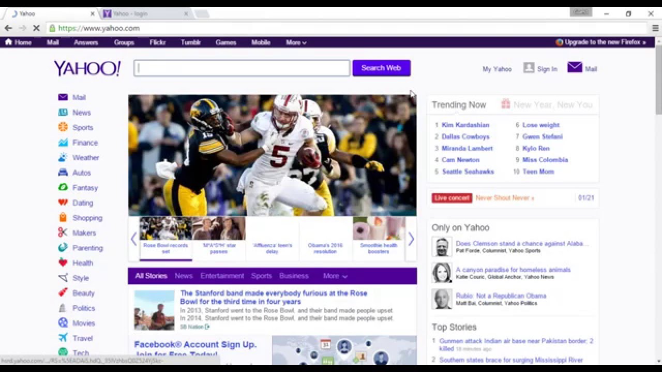
Task: Open the Weather icon in sidebar
Action: coord(63,157)
